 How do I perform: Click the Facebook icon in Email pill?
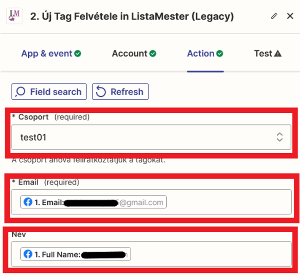click(x=28, y=202)
